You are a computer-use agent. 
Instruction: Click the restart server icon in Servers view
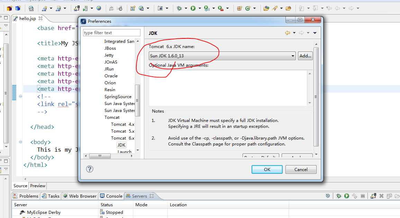tap(355, 196)
